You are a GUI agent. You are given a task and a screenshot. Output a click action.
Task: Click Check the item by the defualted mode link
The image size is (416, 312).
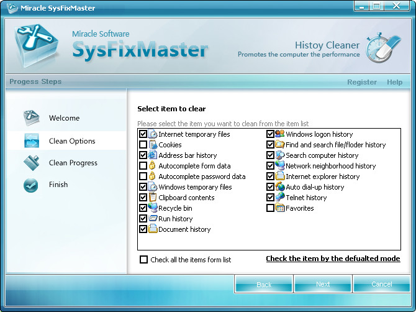point(333,259)
